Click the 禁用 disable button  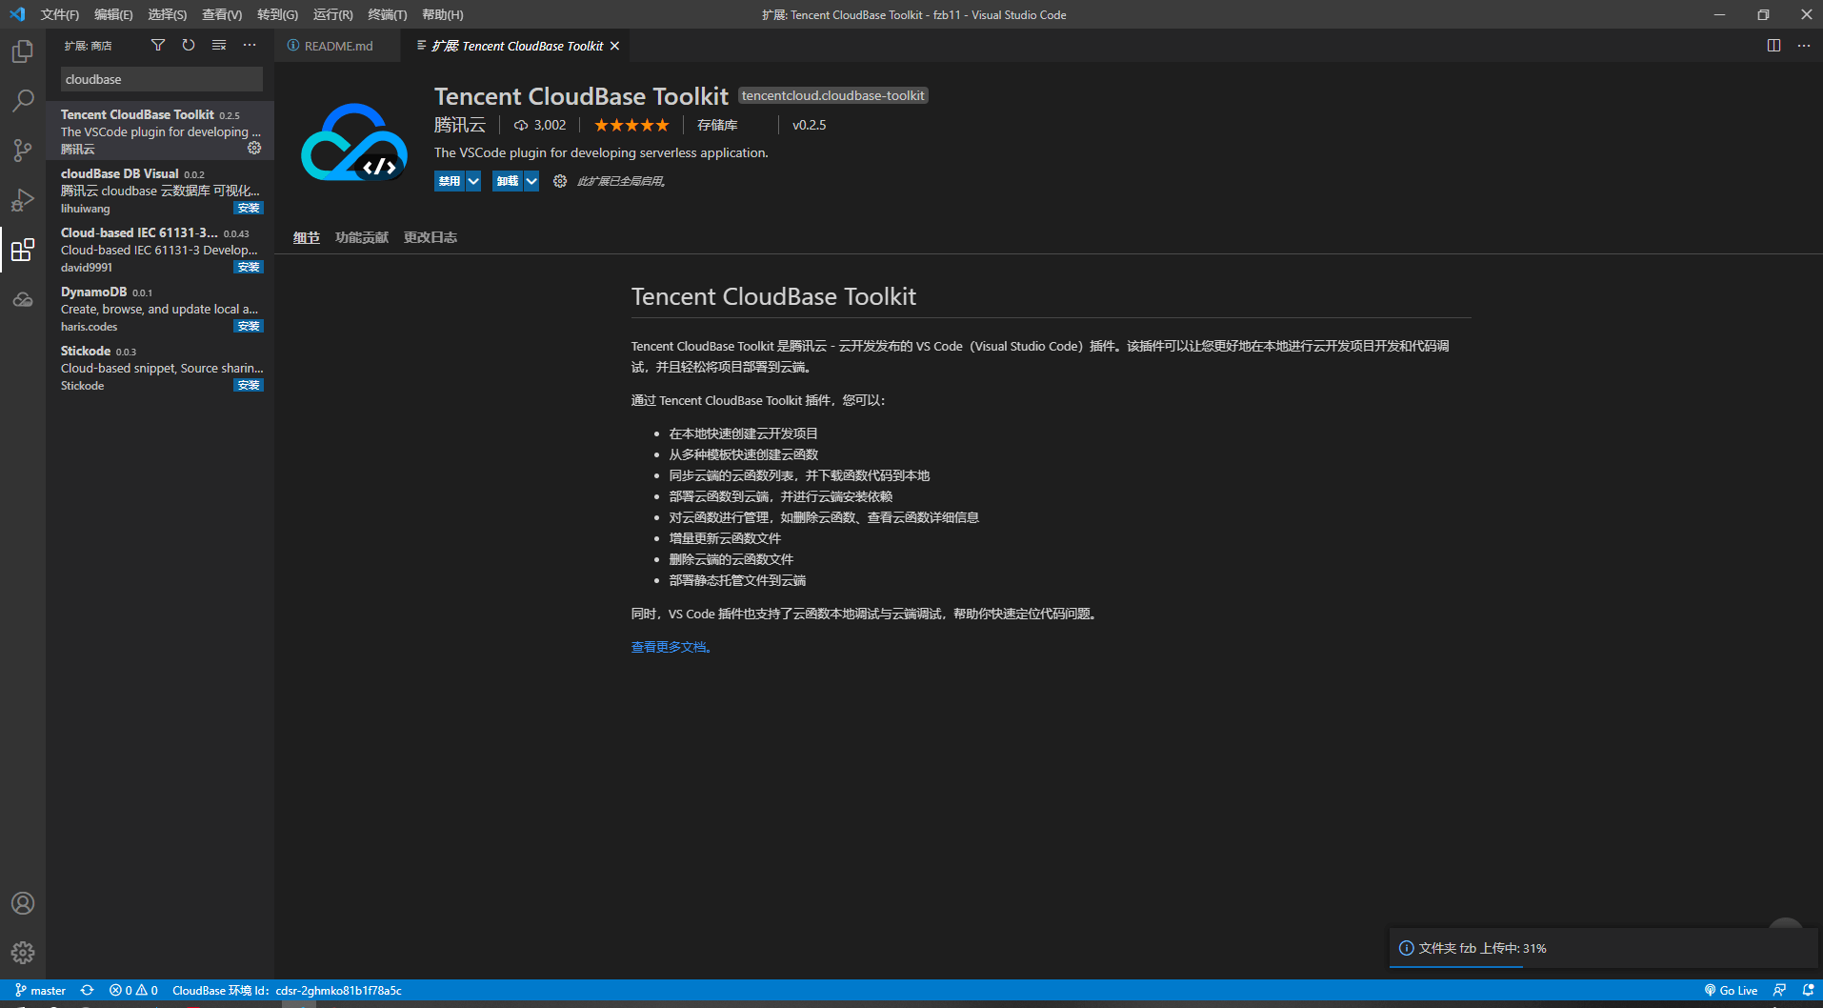[x=450, y=181]
